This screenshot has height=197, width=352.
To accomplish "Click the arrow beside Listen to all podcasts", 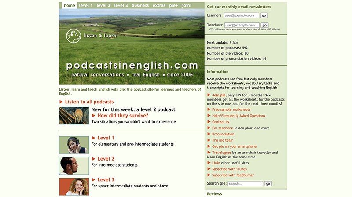I will [61, 102].
